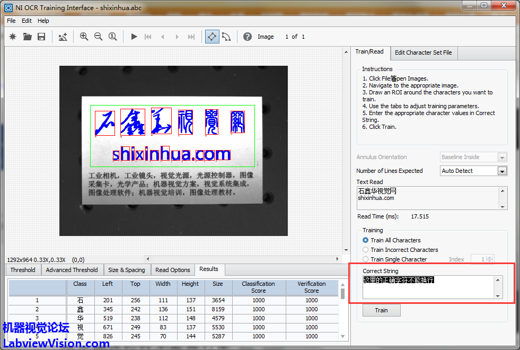Image resolution: width=520 pixels, height=350 pixels.
Task: Jump to the last image
Action: click(x=191, y=37)
